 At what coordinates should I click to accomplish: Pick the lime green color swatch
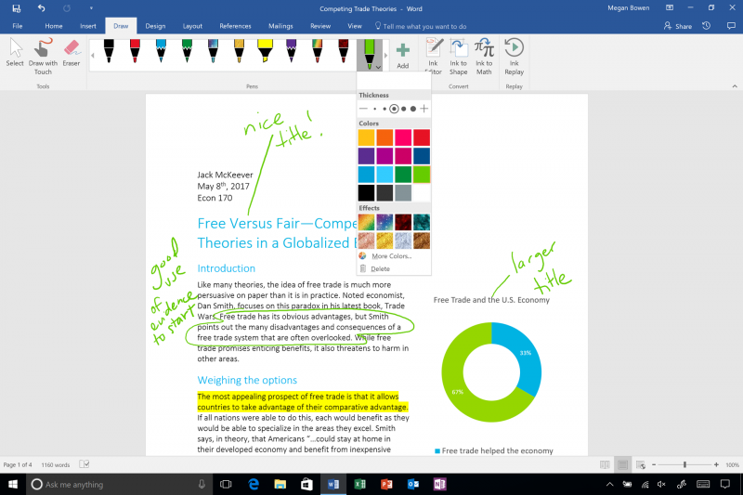pyautogui.click(x=422, y=175)
